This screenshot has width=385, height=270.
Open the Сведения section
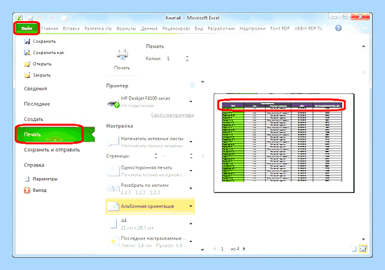(35, 89)
